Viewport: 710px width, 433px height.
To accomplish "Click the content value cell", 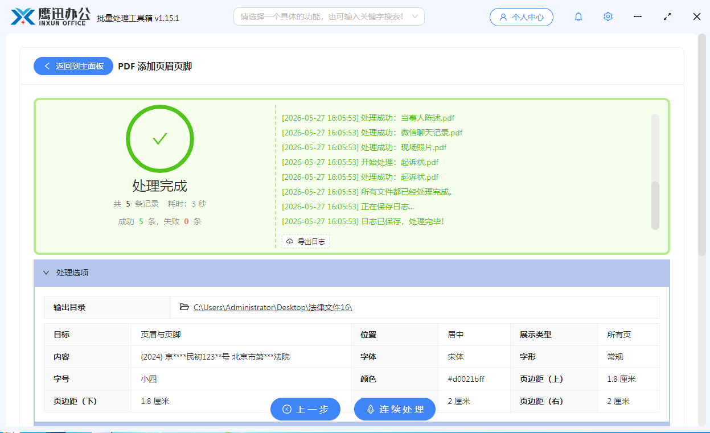I will (x=241, y=357).
